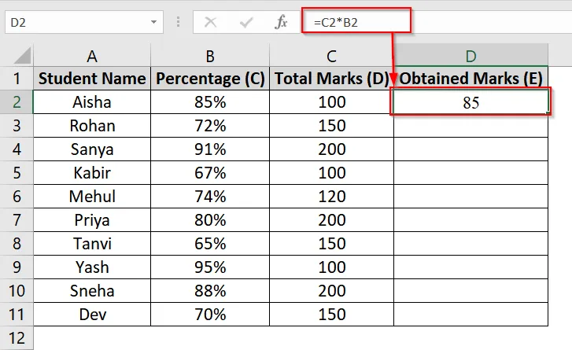572x350 pixels.
Task: Open the Name Box dropdown arrow
Action: pyautogui.click(x=154, y=22)
